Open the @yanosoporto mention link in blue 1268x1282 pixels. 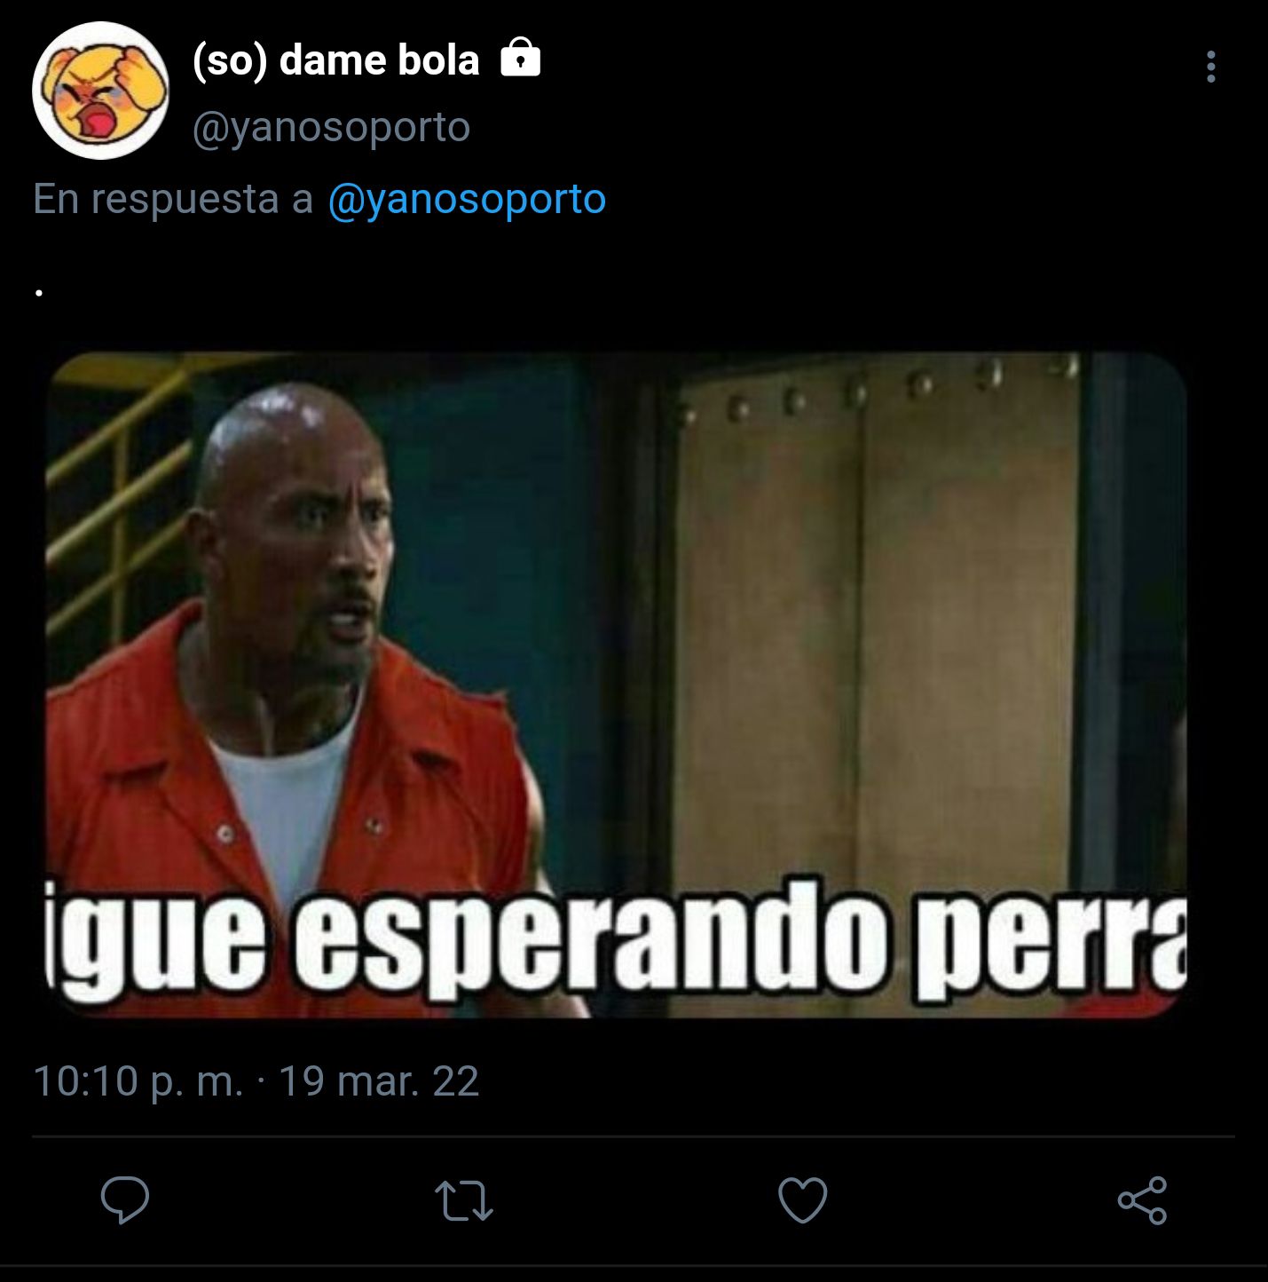coord(467,199)
